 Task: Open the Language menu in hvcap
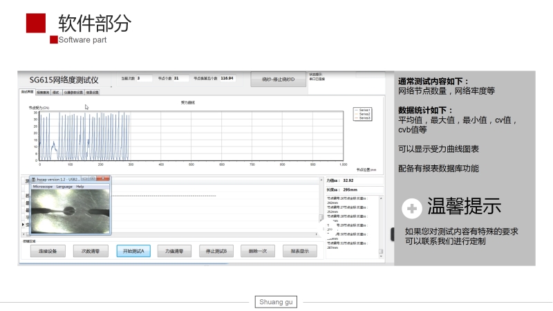[x=64, y=187]
